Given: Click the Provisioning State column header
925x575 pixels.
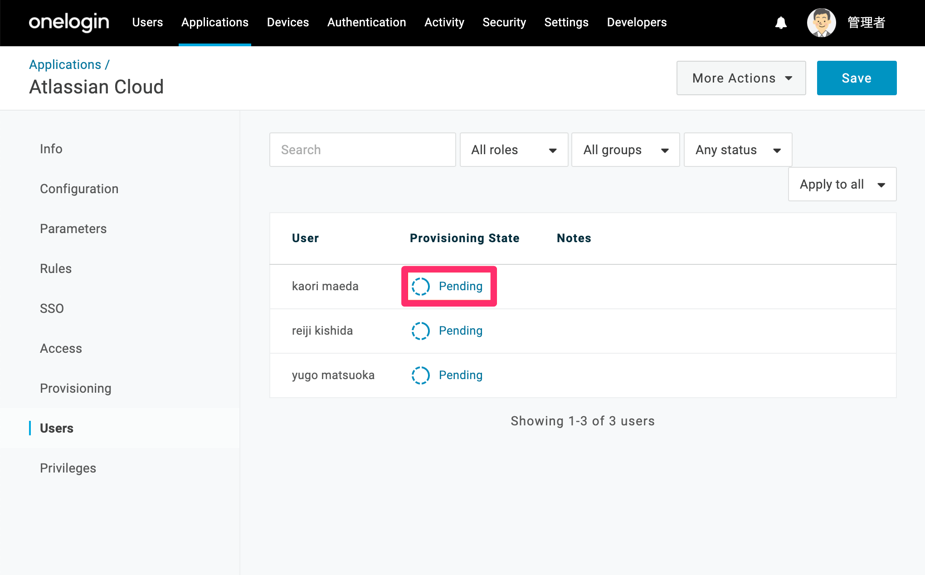Looking at the screenshot, I should click(x=465, y=238).
